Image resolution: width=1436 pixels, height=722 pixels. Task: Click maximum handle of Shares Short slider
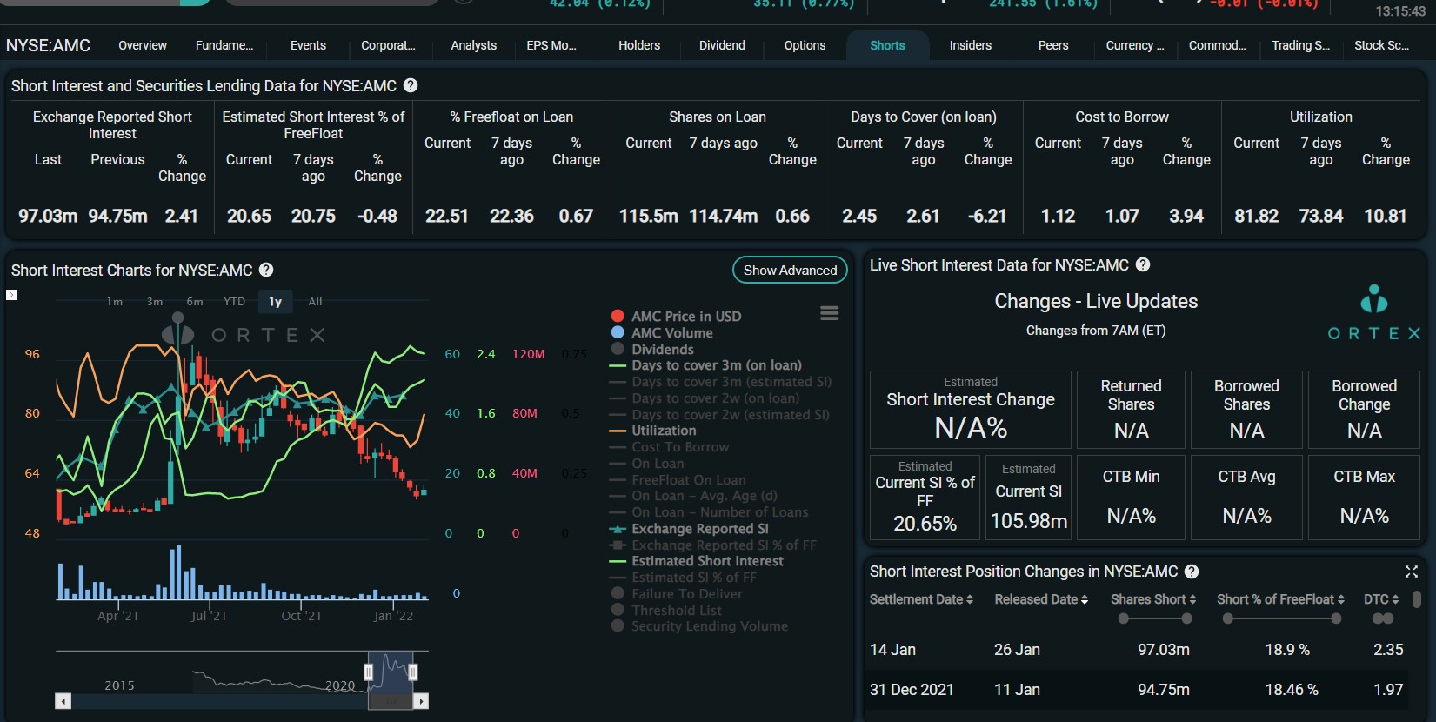click(1186, 618)
